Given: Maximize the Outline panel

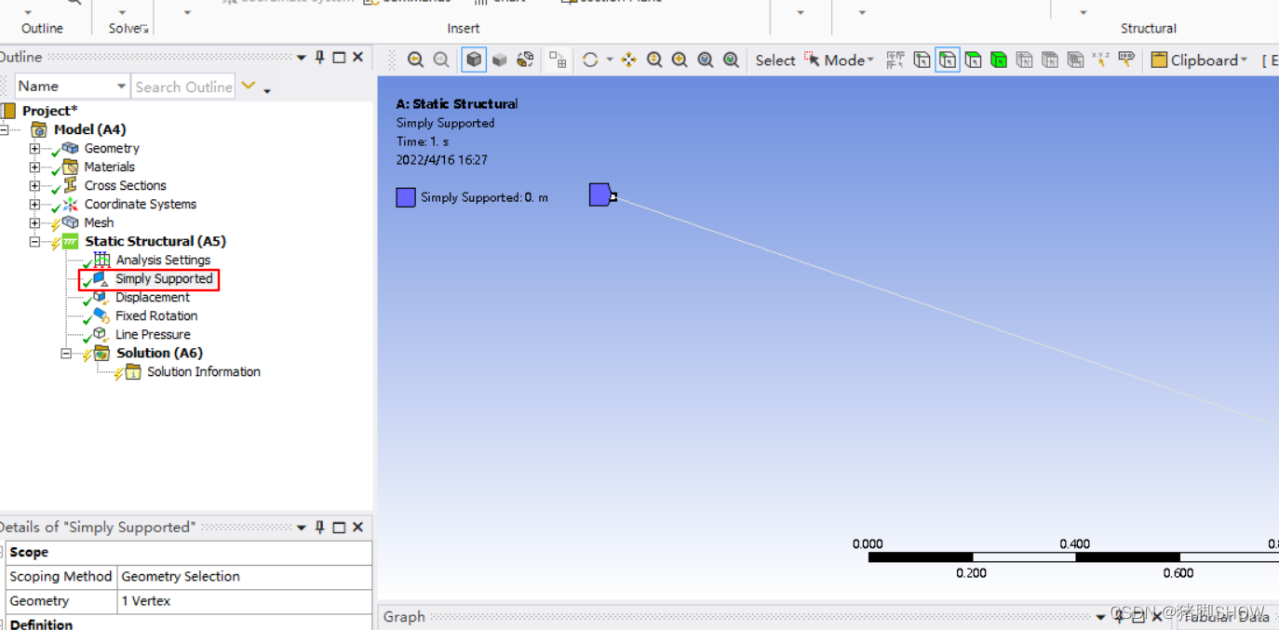Looking at the screenshot, I should point(339,58).
